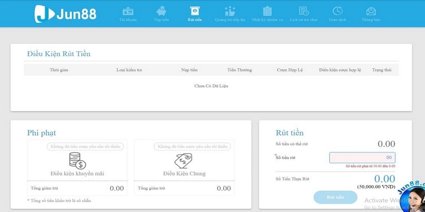425x212 pixels.
Task: Click the Jun88 logo in header
Action: (x=65, y=14)
